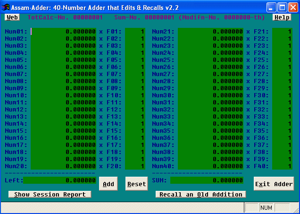Close the Assam-Adder window
Image resolution: width=300 pixels, height=214 pixels.
coord(293,8)
